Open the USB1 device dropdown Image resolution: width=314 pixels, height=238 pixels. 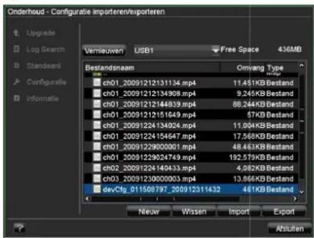pyautogui.click(x=176, y=50)
